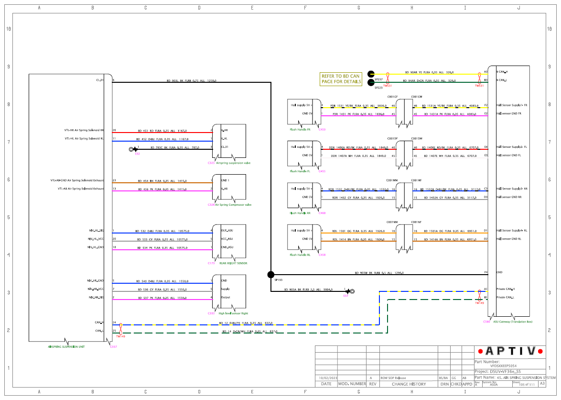Open the 'REFER TO BD CAN PAGE' note
The image size is (561, 400).
(341, 79)
